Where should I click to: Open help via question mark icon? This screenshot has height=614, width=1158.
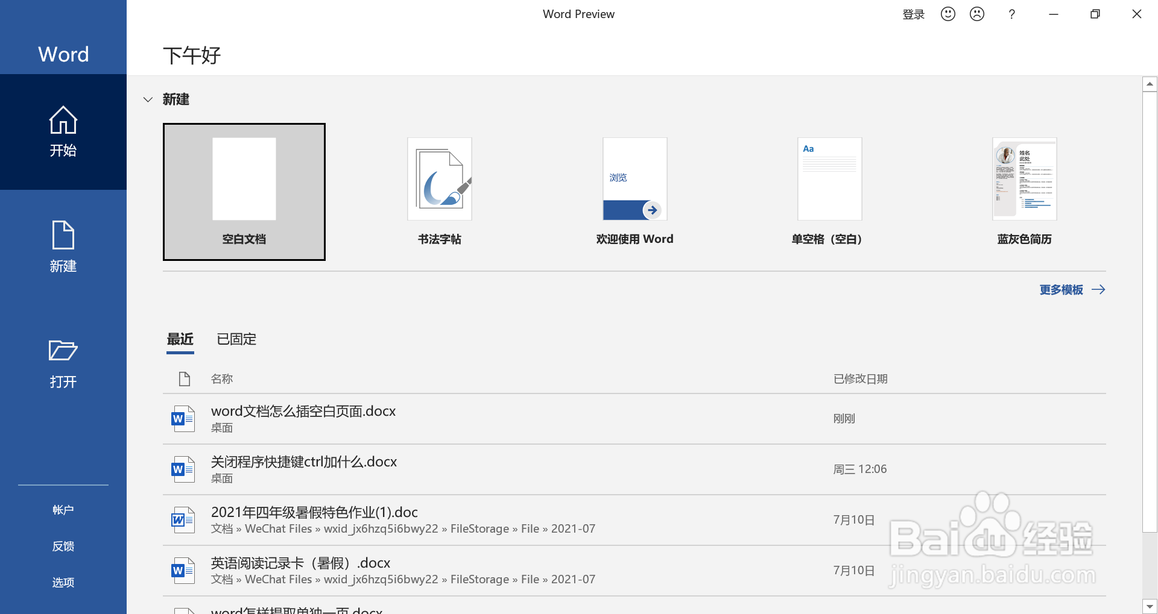[x=1011, y=14]
